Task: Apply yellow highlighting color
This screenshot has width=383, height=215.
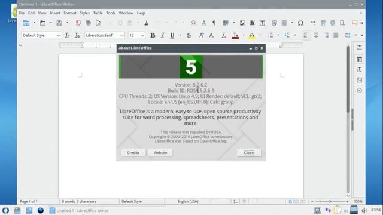Action: coord(251,36)
